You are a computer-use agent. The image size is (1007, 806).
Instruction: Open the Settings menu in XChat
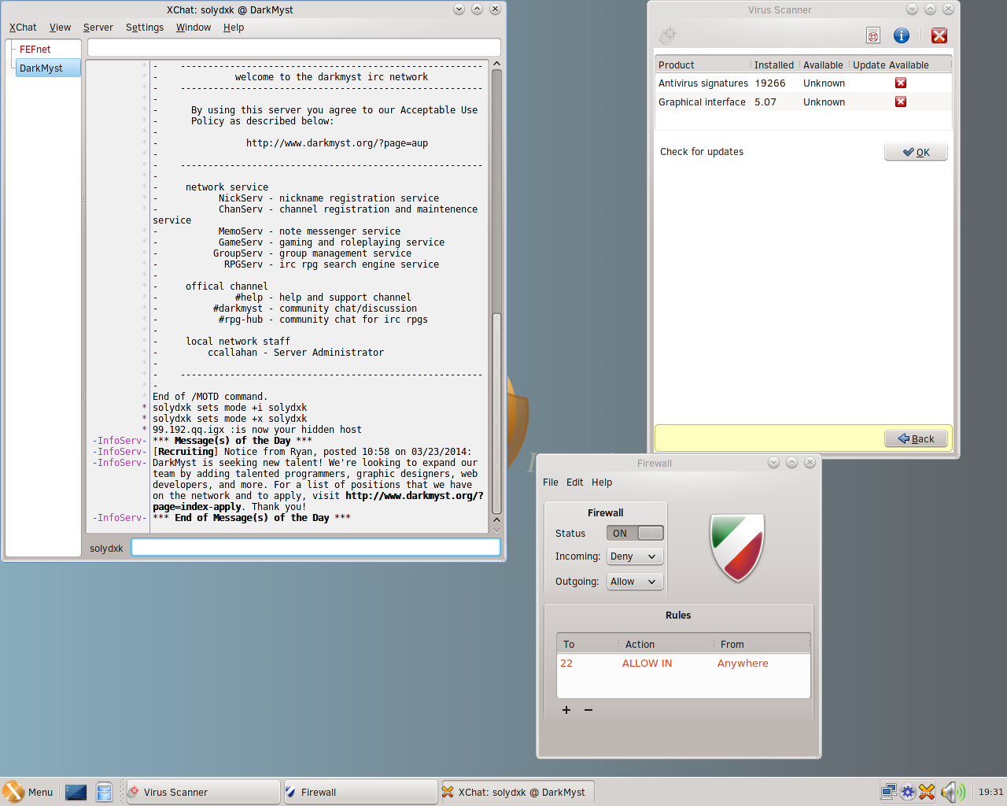tap(145, 28)
